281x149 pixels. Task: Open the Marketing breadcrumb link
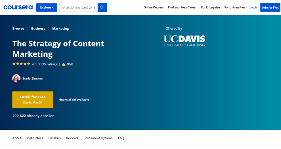point(60,28)
